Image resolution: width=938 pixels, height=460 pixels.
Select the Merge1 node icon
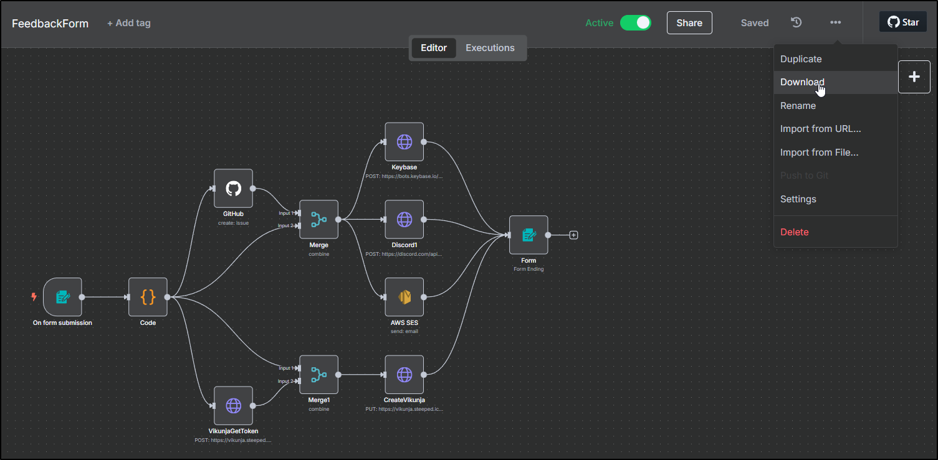(x=318, y=374)
